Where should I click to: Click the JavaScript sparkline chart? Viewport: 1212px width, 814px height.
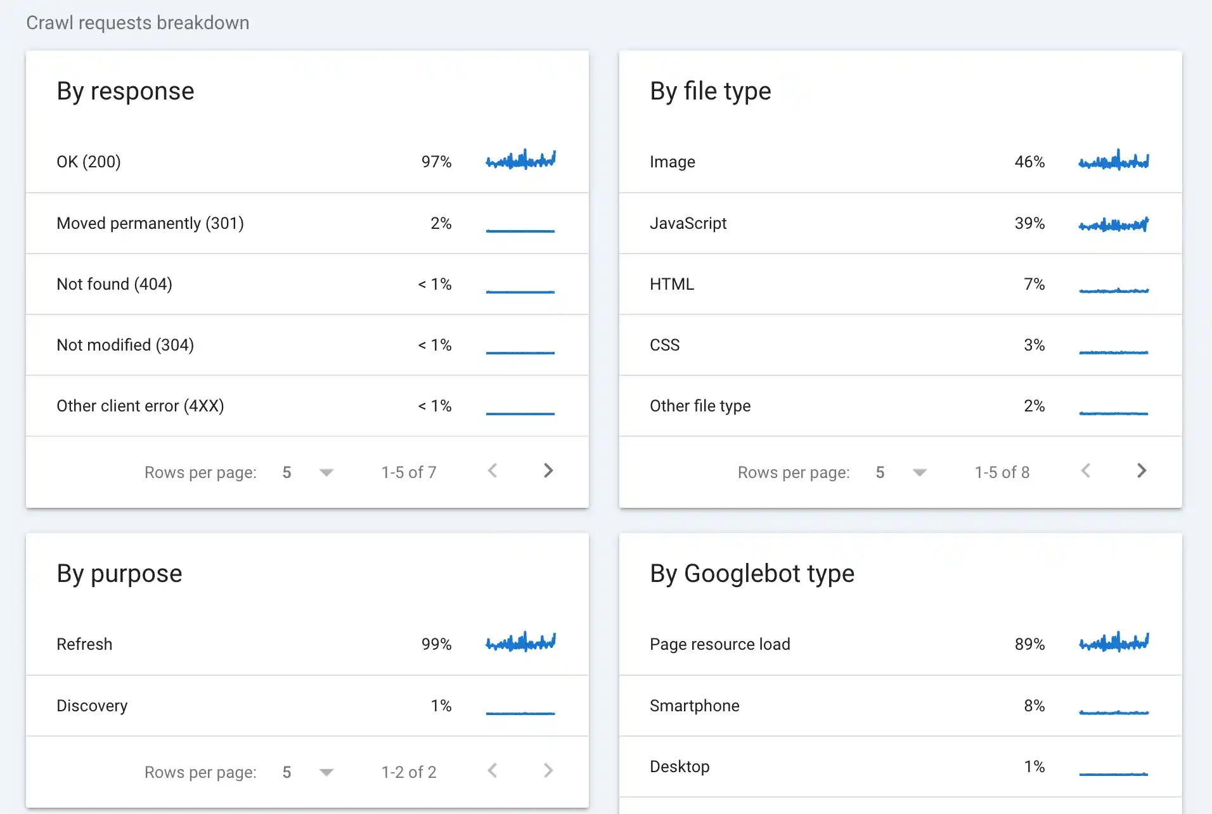1114,224
